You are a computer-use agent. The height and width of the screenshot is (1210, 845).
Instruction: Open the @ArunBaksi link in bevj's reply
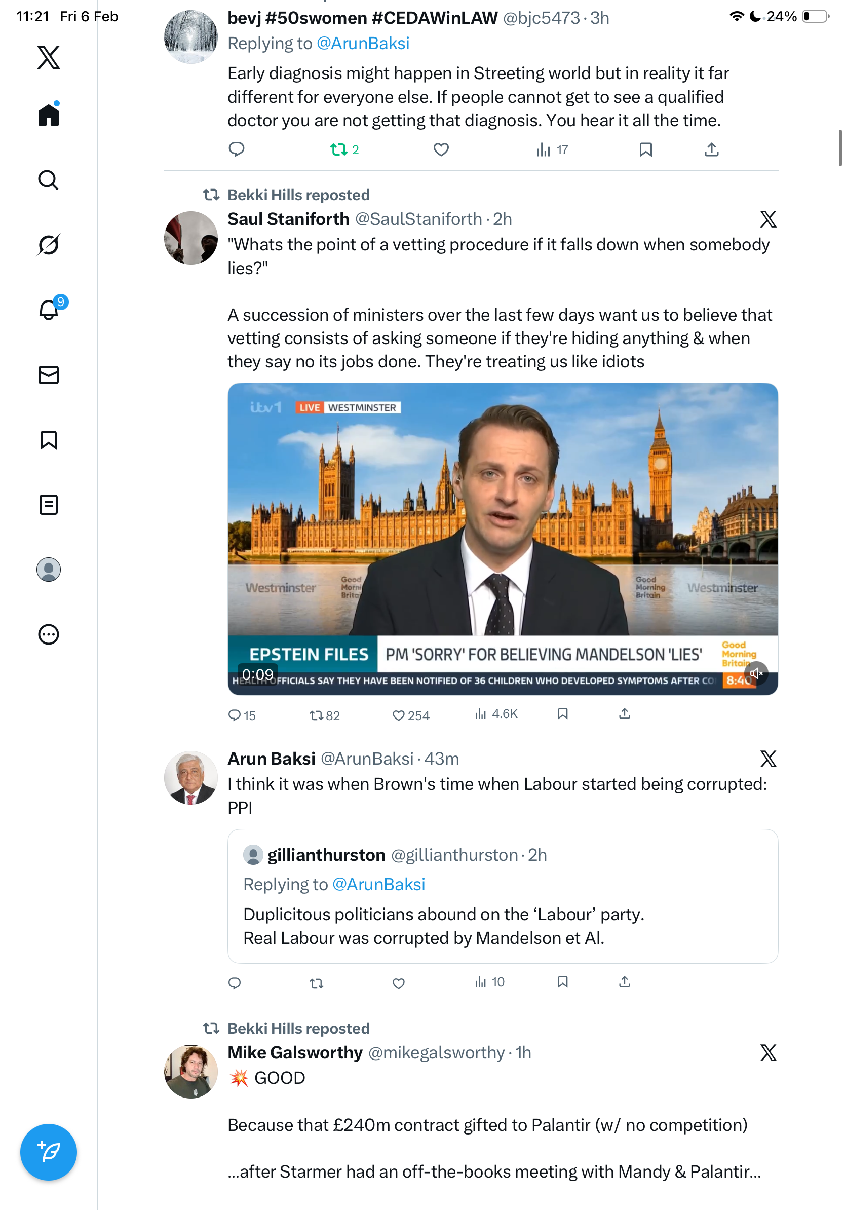coord(363,44)
